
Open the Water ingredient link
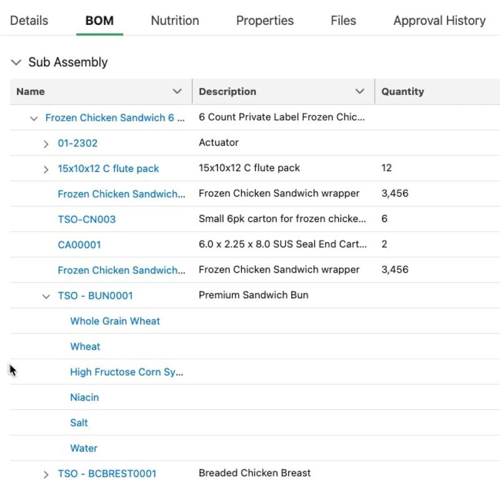click(83, 448)
